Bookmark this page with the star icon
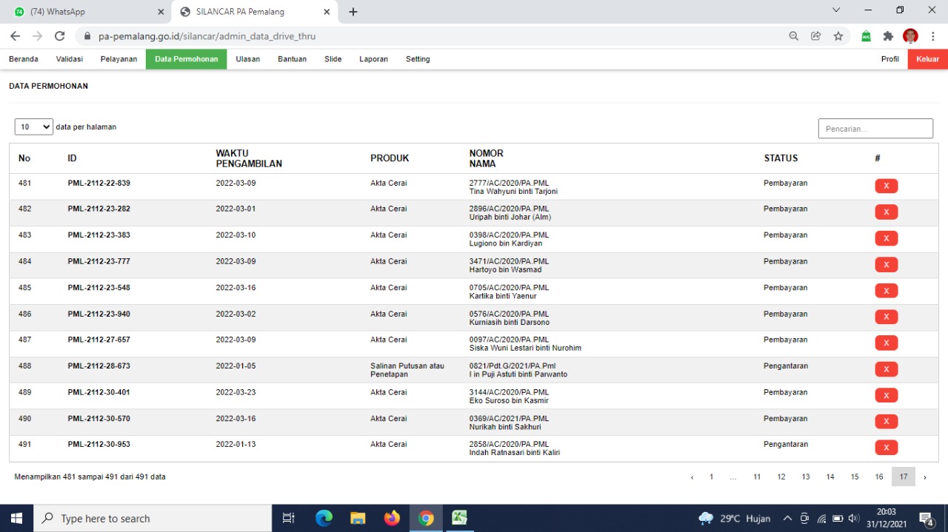Image resolution: width=948 pixels, height=532 pixels. pyautogui.click(x=838, y=36)
